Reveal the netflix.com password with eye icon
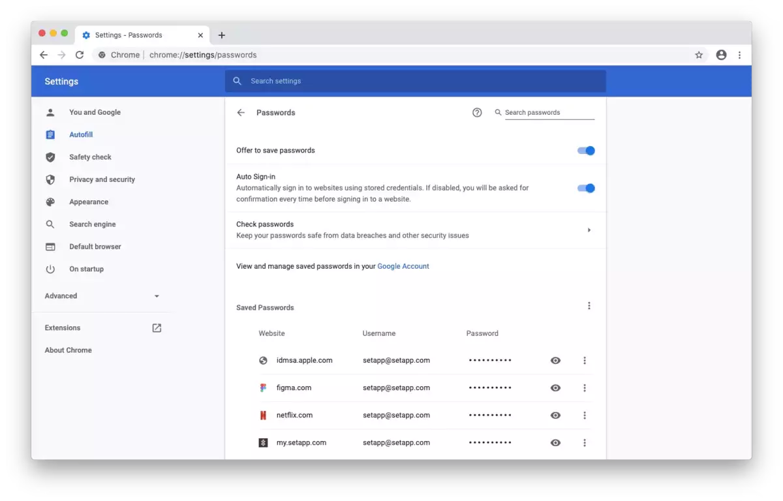Screen dimensions: 783x501 (x=555, y=416)
